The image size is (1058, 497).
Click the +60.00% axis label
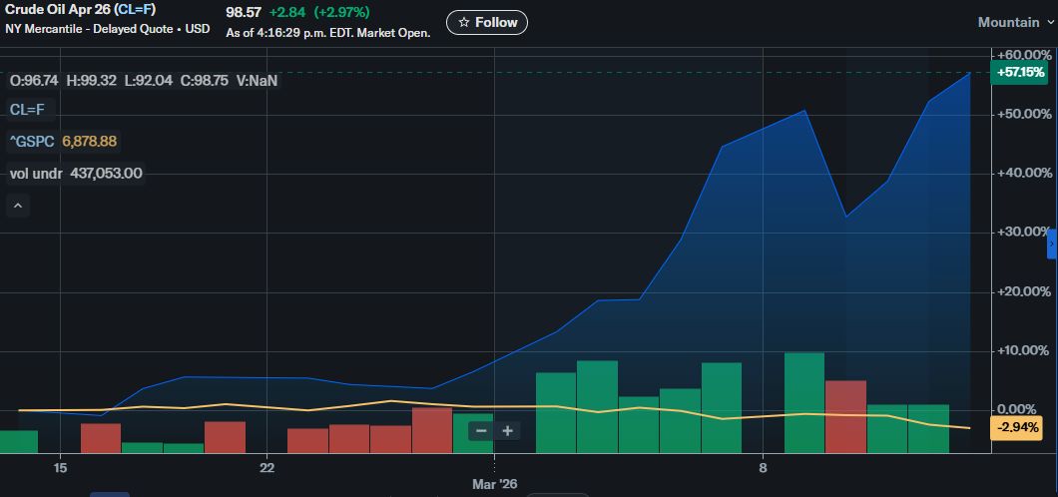[x=1024, y=54]
